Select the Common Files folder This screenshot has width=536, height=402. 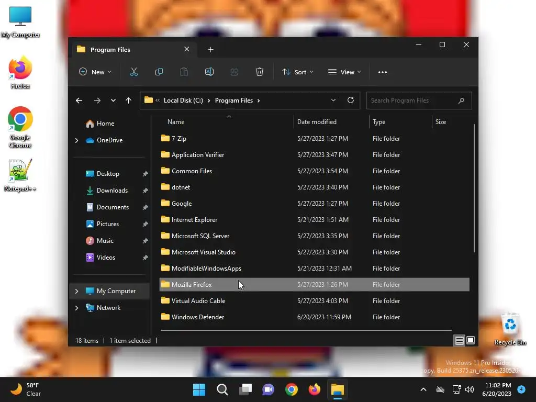314,171
